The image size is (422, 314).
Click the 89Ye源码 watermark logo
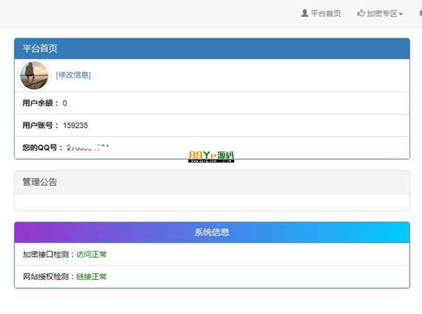pyautogui.click(x=211, y=156)
